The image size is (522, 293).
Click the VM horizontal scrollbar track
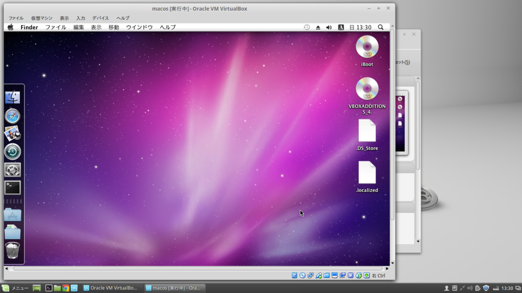click(x=198, y=269)
